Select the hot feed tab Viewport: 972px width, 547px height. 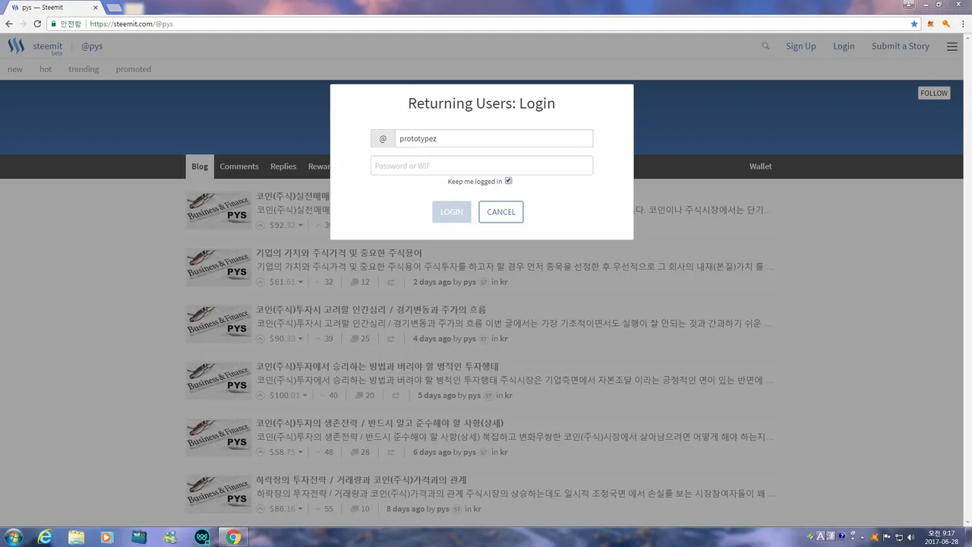(x=46, y=69)
